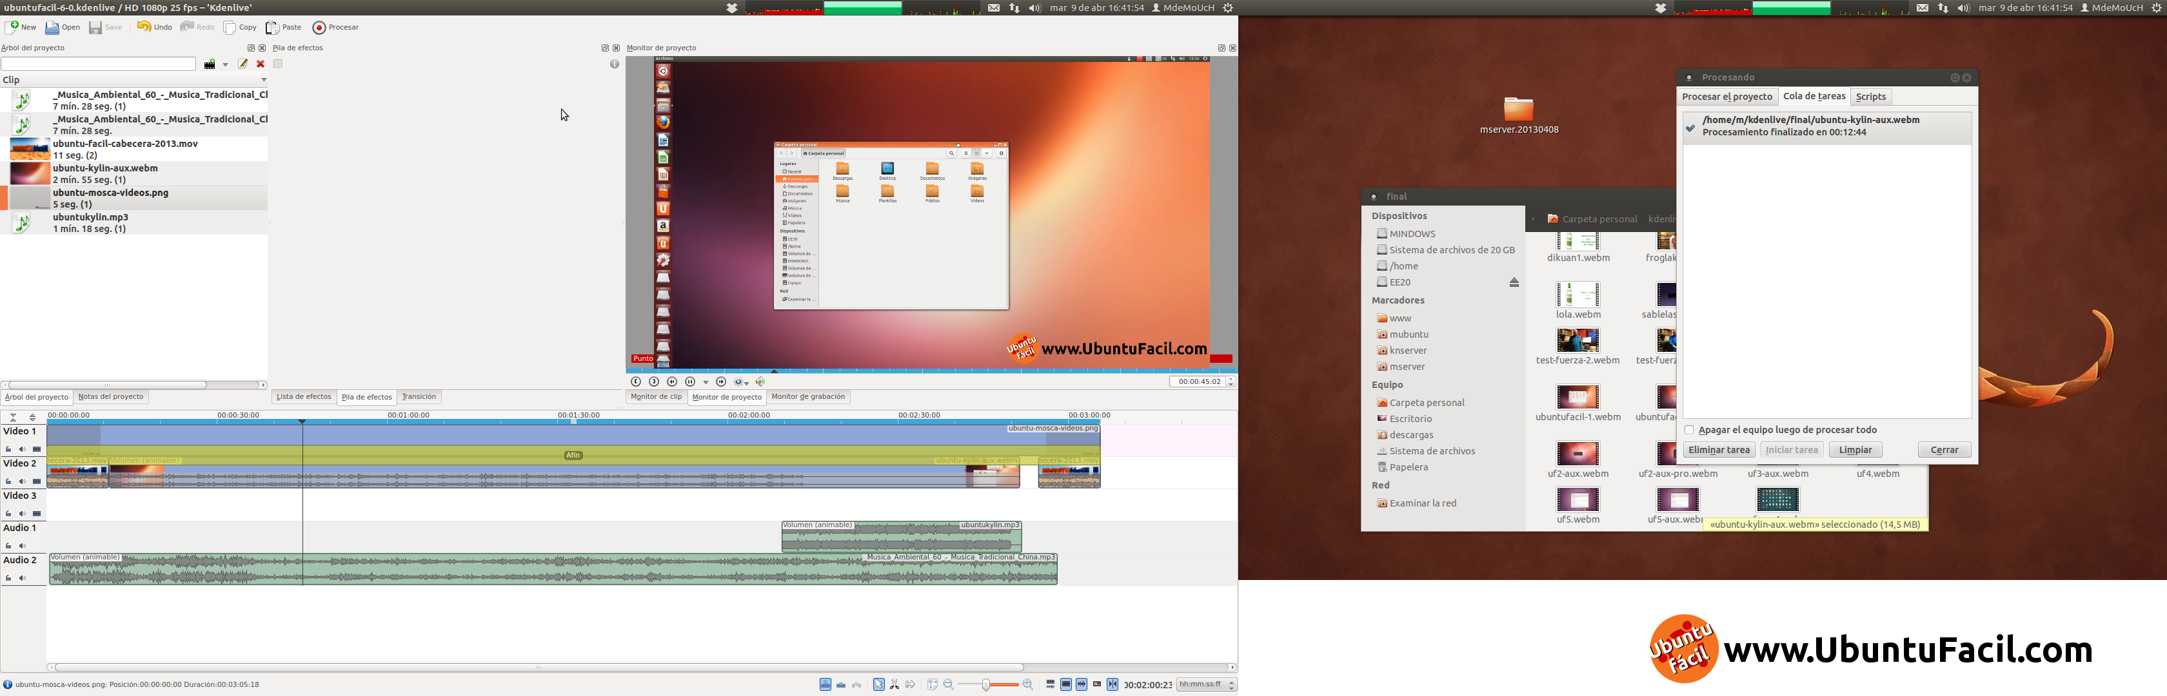Viewport: 2167px width, 696px height.
Task: Switch to Scripts tab in Procesando
Action: (x=1871, y=97)
